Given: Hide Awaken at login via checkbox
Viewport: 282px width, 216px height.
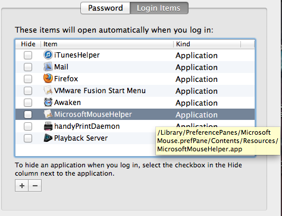Looking at the screenshot, I should [x=28, y=103].
